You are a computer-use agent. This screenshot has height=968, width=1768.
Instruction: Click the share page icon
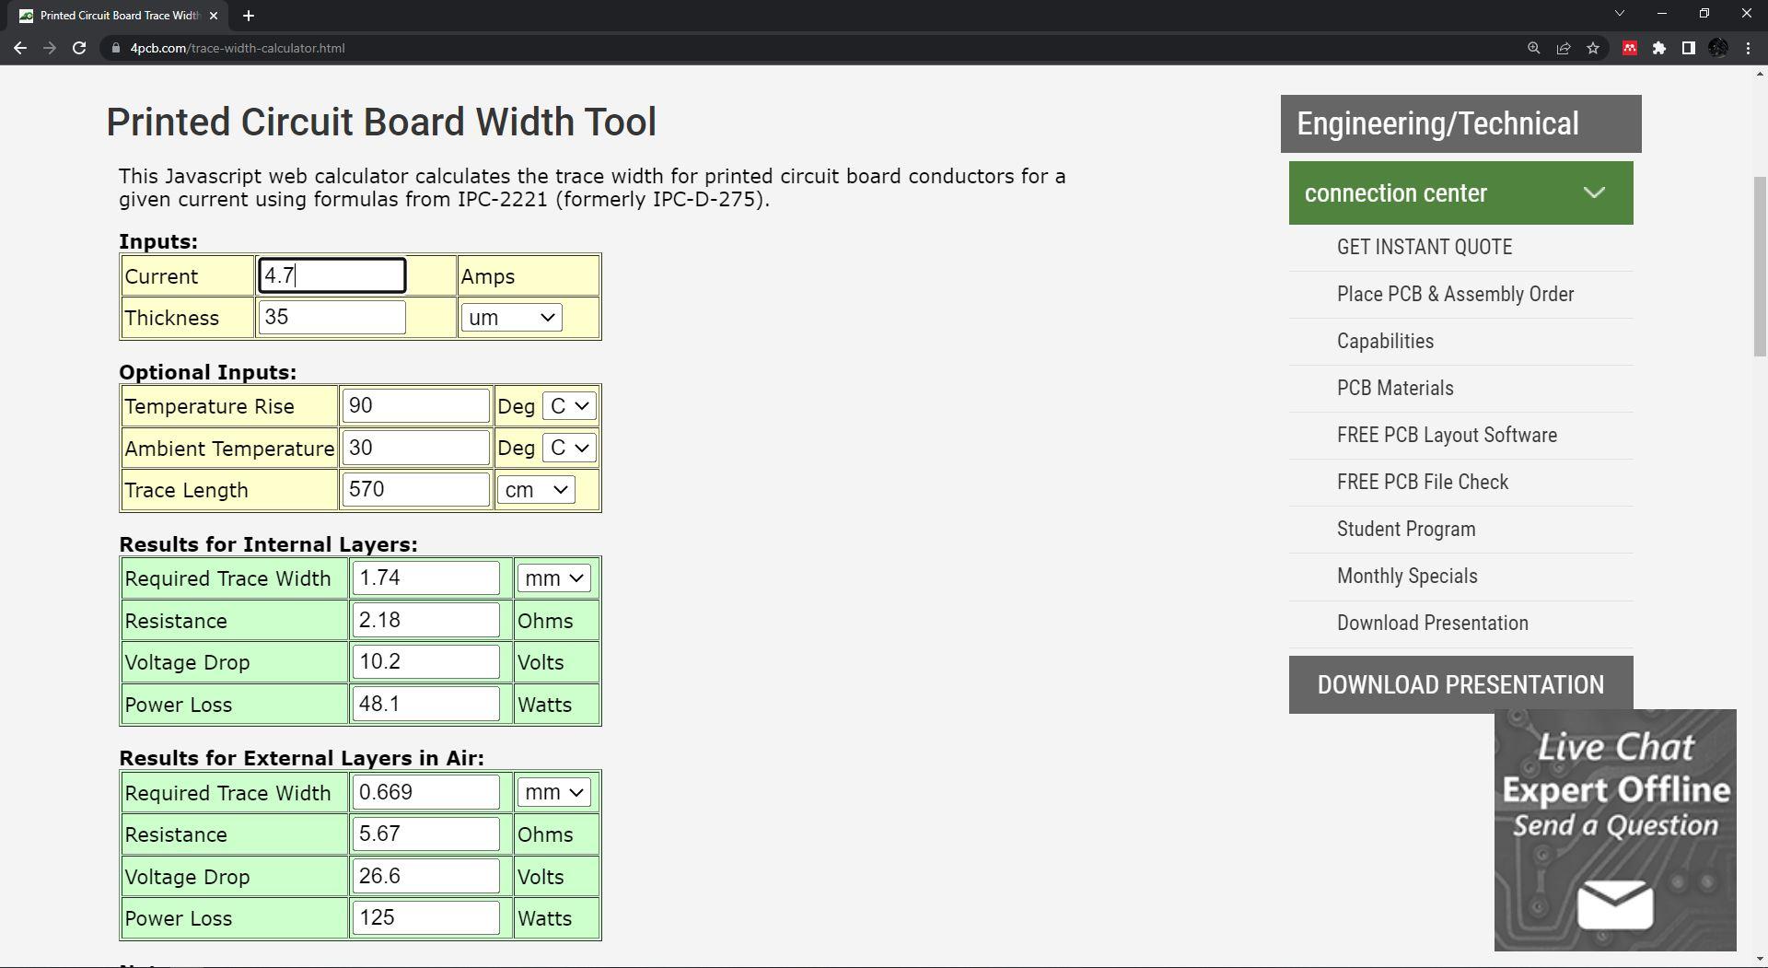pos(1564,48)
